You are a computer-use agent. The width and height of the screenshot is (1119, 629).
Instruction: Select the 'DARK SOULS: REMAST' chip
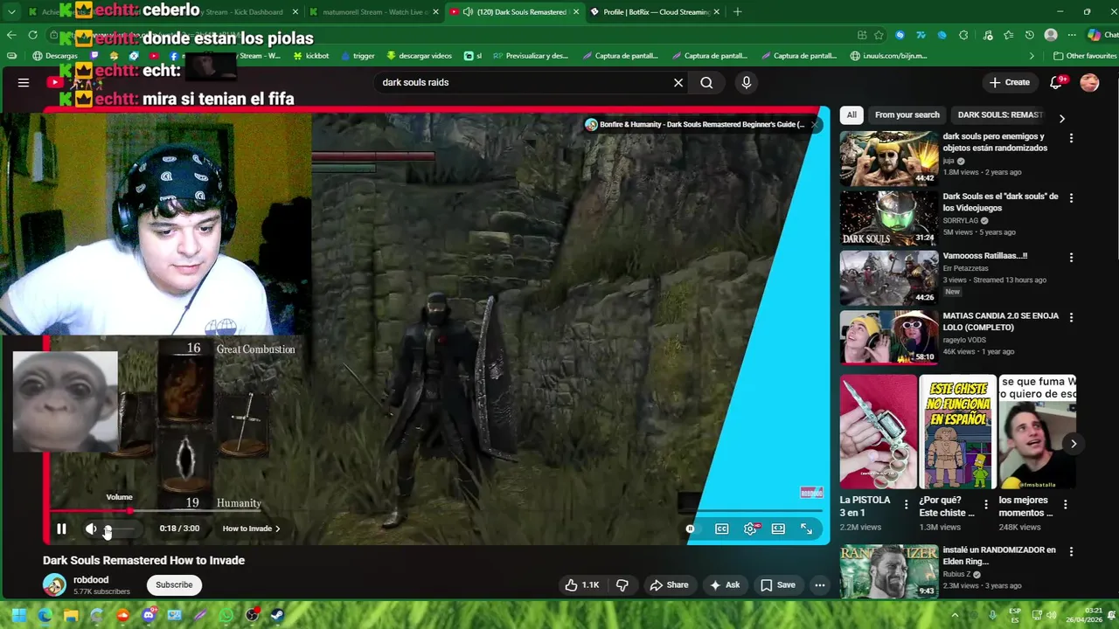1000,114
